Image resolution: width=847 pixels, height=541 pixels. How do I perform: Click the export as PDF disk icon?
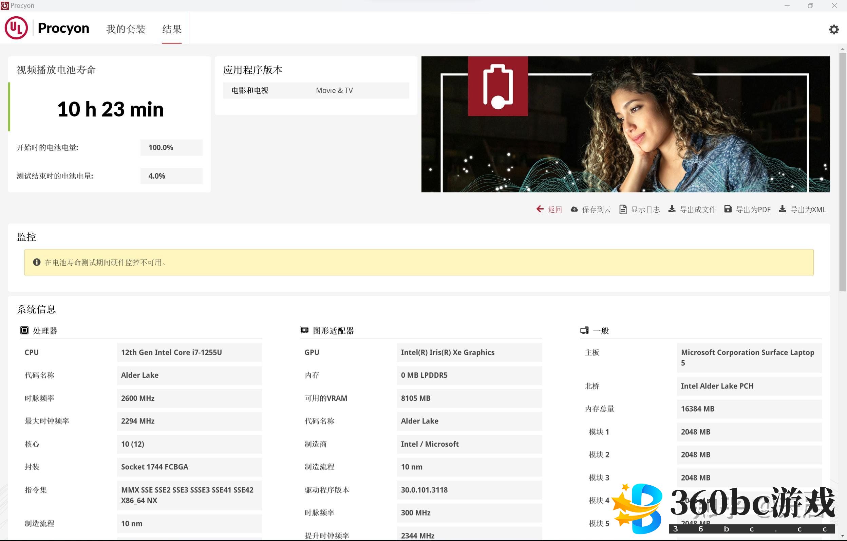pos(728,209)
